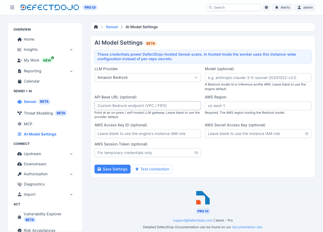Image resolution: width=323 pixels, height=232 pixels.
Task: Click the Home house icon in sidebar
Action: point(19,40)
